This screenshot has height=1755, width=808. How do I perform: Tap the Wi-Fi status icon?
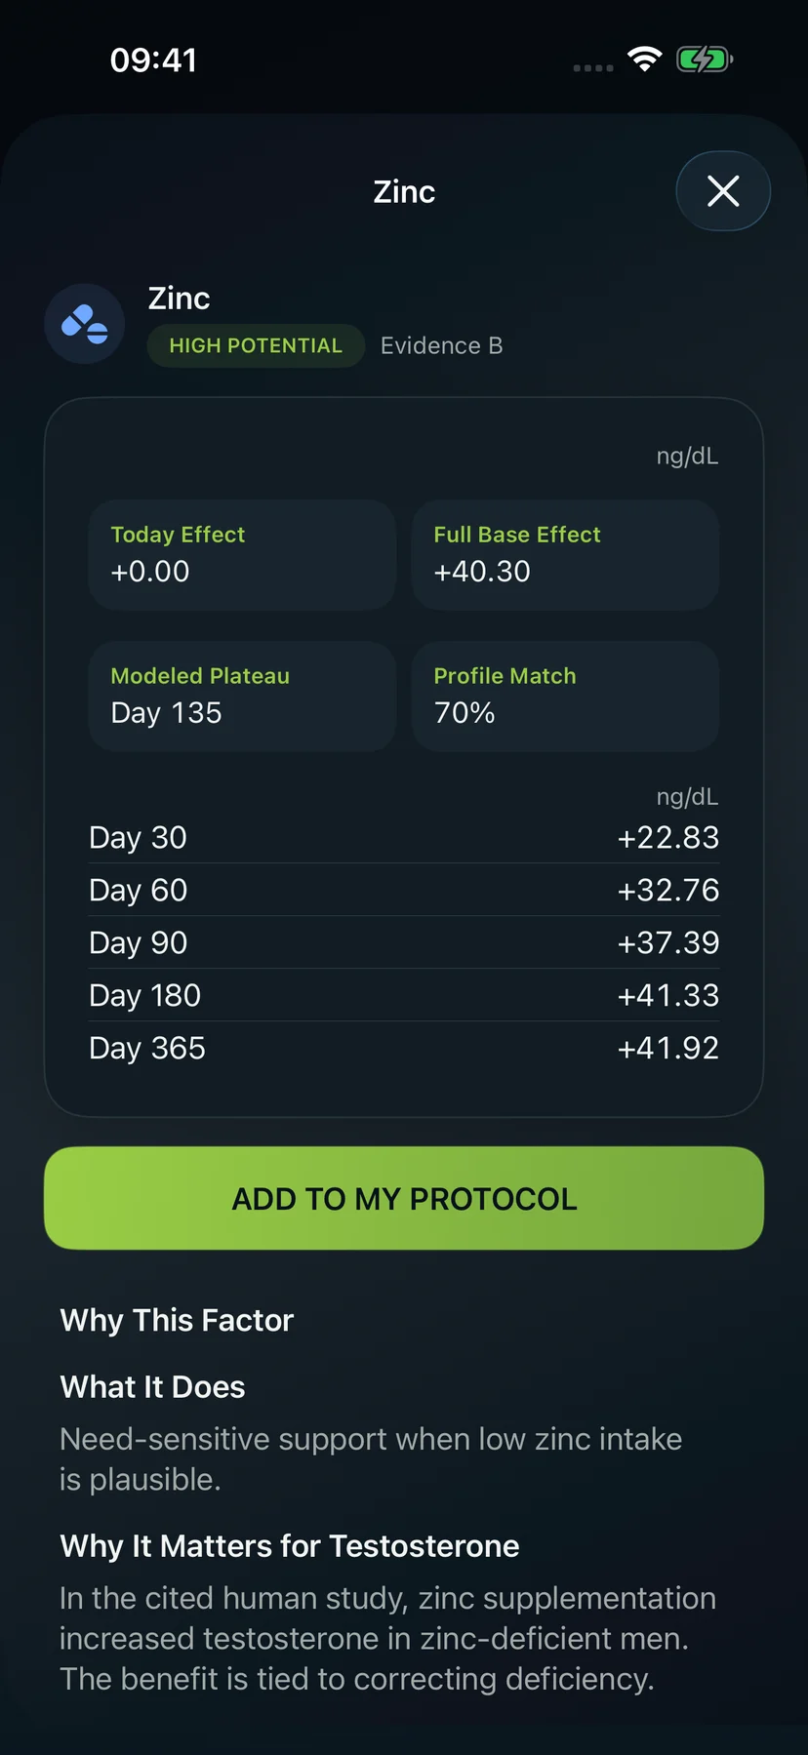[x=644, y=60]
